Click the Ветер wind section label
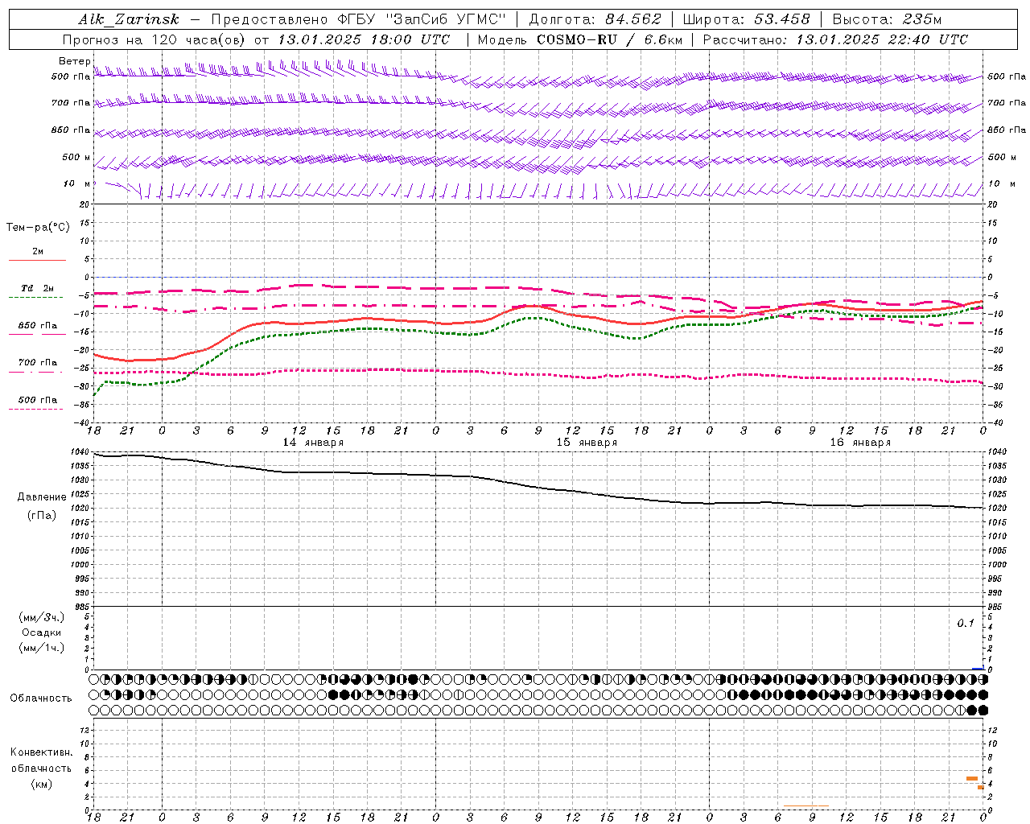The width and height of the screenshot is (1030, 824). pos(74,61)
